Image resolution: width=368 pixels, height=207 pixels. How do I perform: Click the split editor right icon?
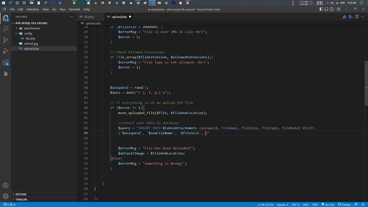(x=356, y=17)
